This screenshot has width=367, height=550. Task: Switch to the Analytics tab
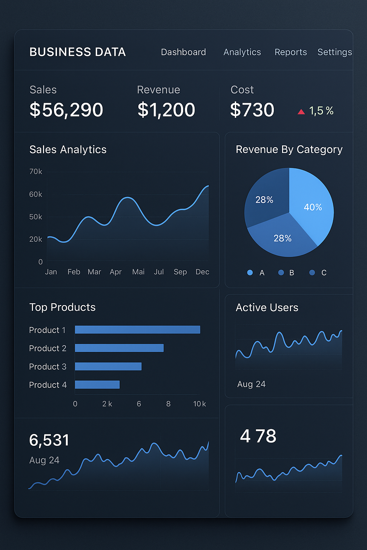coord(242,52)
